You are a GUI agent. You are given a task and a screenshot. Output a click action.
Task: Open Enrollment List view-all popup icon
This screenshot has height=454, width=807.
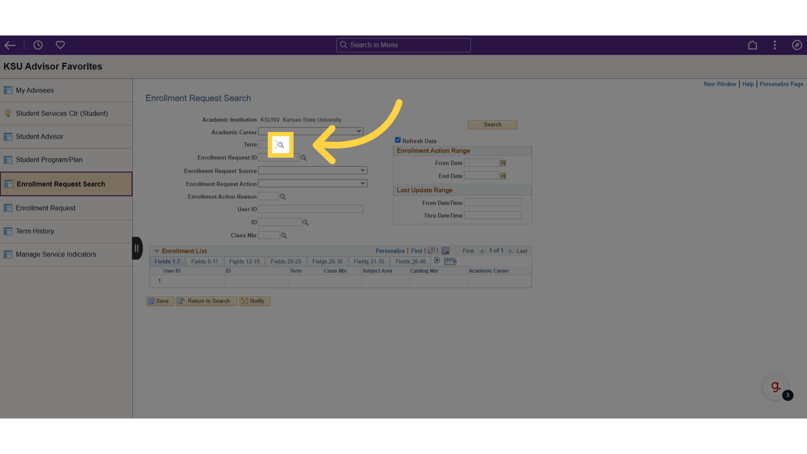(x=431, y=251)
